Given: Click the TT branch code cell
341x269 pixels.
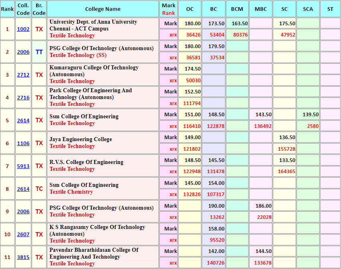Looking at the screenshot, I should tap(39, 52).
